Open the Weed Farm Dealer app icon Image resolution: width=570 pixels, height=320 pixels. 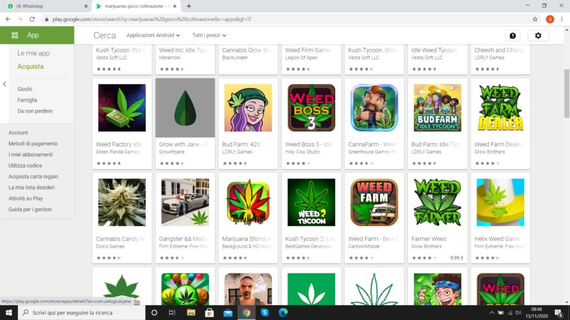coord(500,108)
